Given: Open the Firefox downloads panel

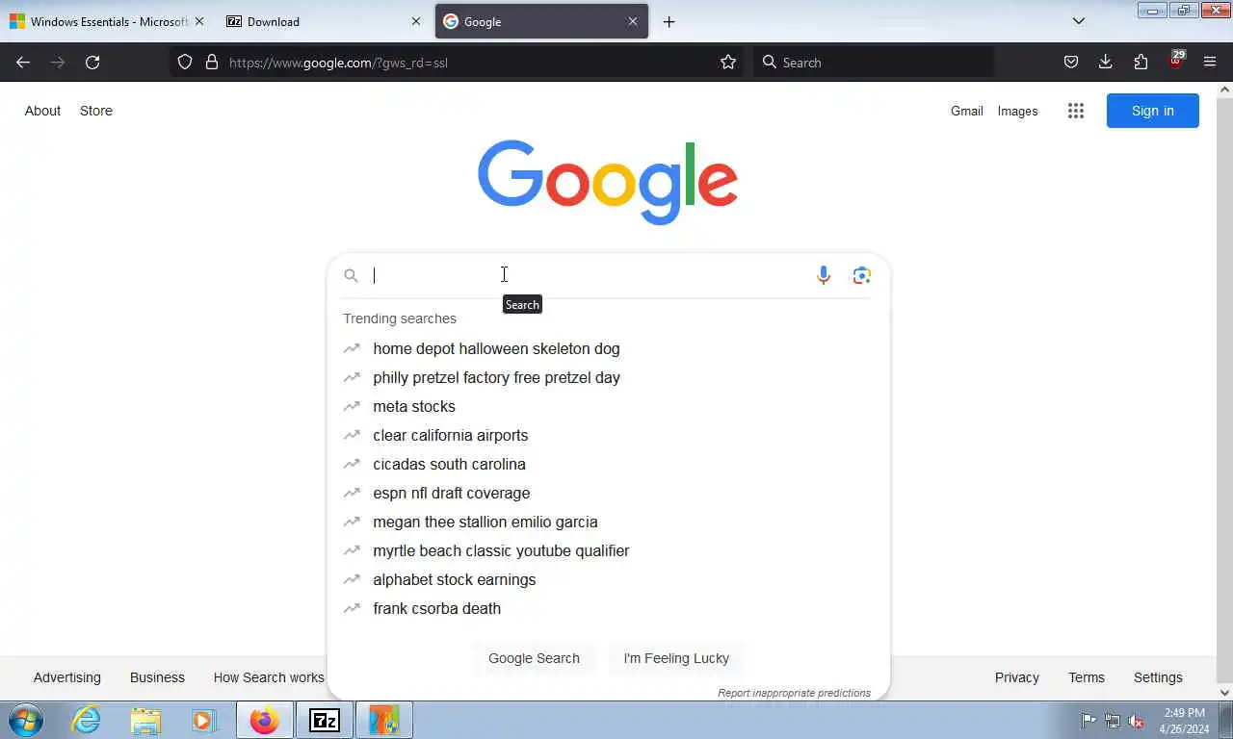Looking at the screenshot, I should tap(1106, 63).
